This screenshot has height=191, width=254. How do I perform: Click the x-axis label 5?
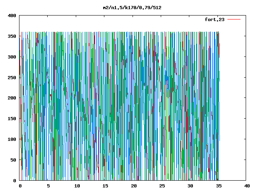point(48,186)
